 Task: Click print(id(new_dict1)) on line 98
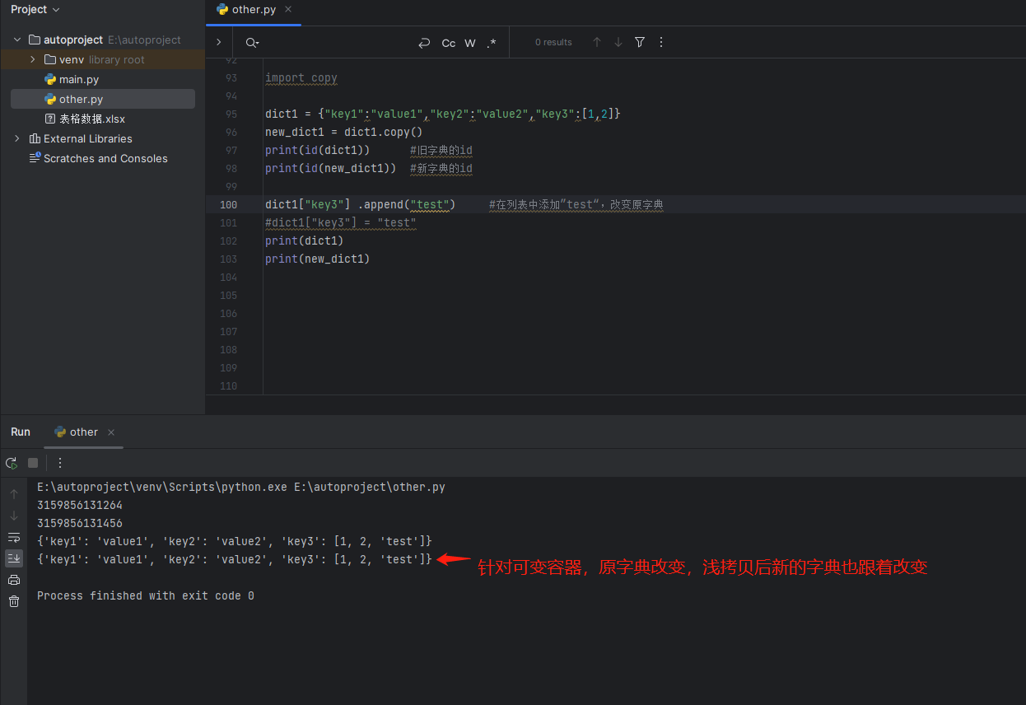(x=331, y=168)
